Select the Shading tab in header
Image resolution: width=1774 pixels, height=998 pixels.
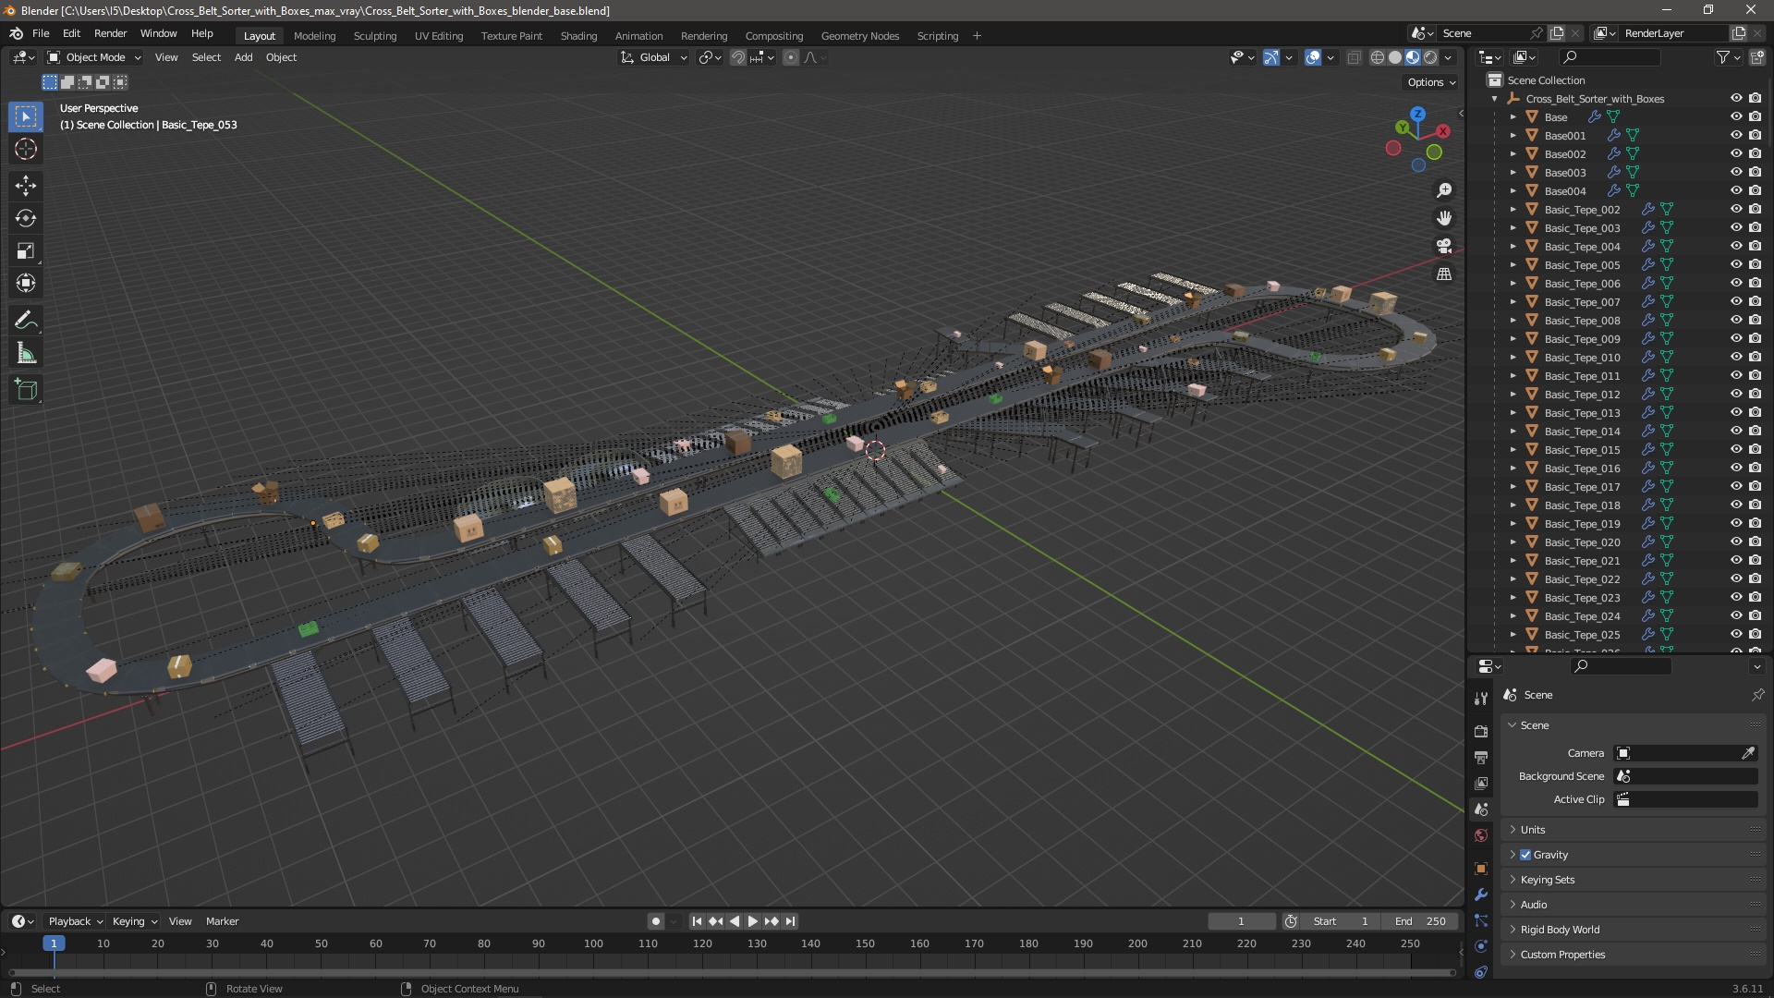578,34
